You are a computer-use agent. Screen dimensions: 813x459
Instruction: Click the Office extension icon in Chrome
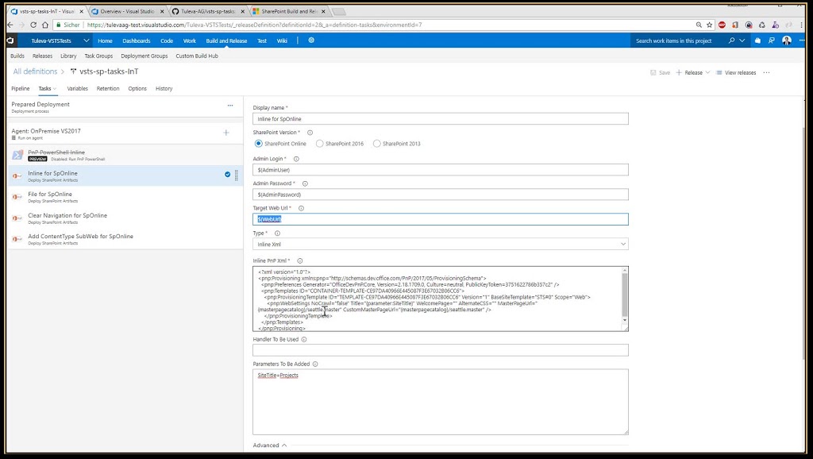tap(735, 25)
